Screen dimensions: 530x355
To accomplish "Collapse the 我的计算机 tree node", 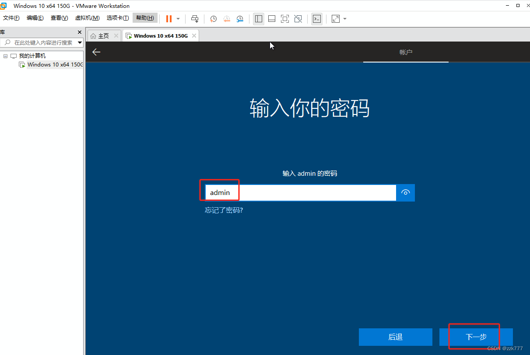I will (5, 56).
